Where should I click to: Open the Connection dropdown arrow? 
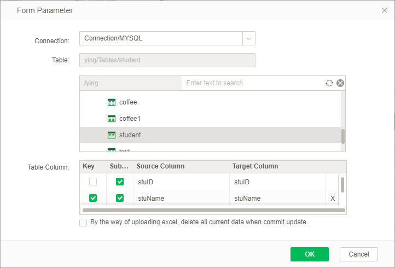click(x=249, y=38)
